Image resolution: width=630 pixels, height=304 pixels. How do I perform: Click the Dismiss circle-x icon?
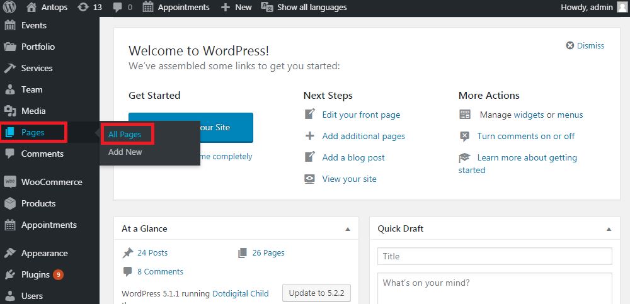point(570,45)
